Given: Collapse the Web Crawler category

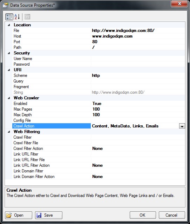Looking at the screenshot, I should pos(9,98).
